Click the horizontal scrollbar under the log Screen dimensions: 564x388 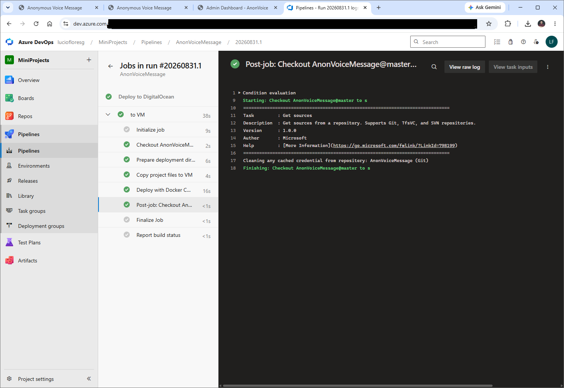pyautogui.click(x=357, y=385)
